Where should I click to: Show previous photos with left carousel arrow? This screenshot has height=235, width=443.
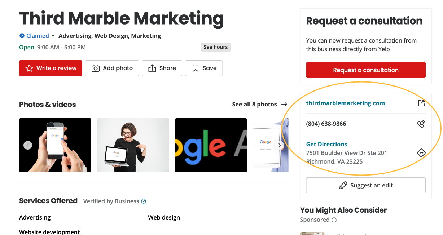tap(28, 145)
